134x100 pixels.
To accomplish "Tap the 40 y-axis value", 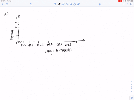I will coord(16,18).
